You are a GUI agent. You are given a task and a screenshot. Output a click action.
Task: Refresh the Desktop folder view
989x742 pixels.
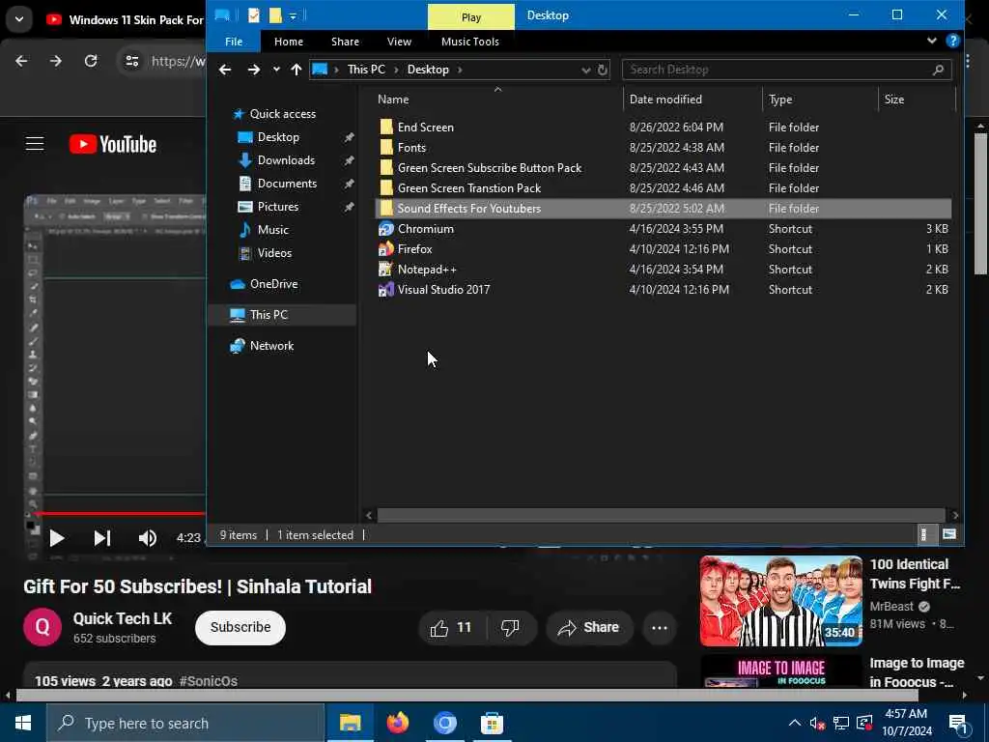(x=603, y=70)
